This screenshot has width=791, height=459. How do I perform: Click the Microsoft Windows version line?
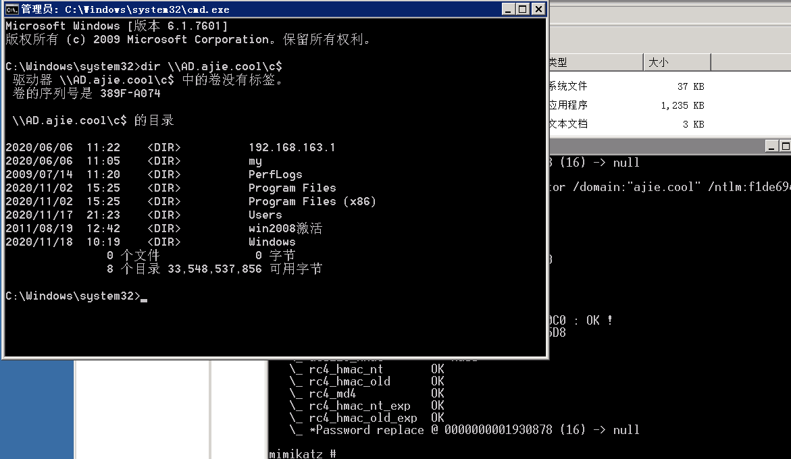117,26
